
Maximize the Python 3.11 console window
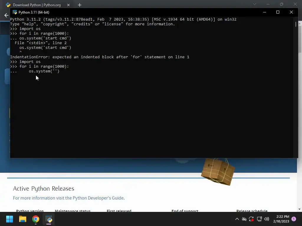coord(278,12)
